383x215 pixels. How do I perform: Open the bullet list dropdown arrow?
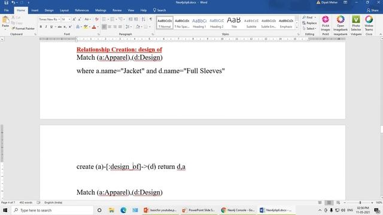pos(108,19)
